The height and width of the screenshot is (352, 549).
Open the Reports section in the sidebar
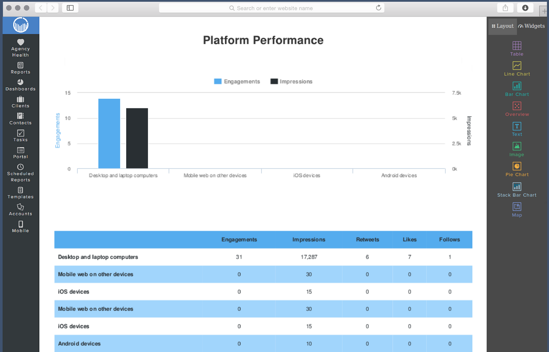pyautogui.click(x=20, y=69)
